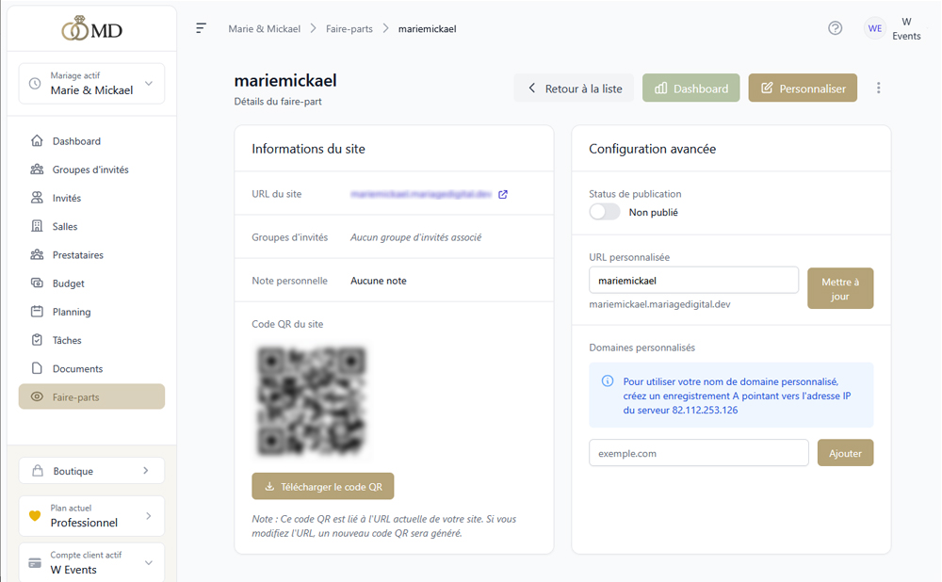
Task: Open the site URL external link icon
Action: (x=503, y=194)
